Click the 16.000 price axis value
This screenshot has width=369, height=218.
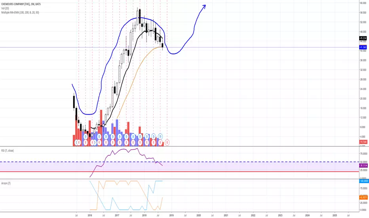[363, 108]
